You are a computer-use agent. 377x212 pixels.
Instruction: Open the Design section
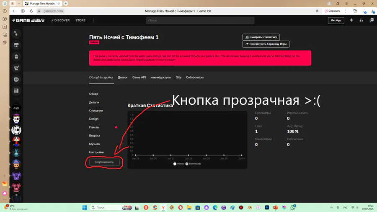(x=93, y=119)
